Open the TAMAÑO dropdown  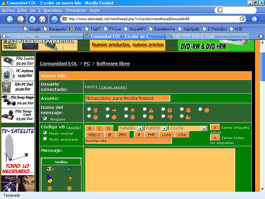tap(131, 128)
